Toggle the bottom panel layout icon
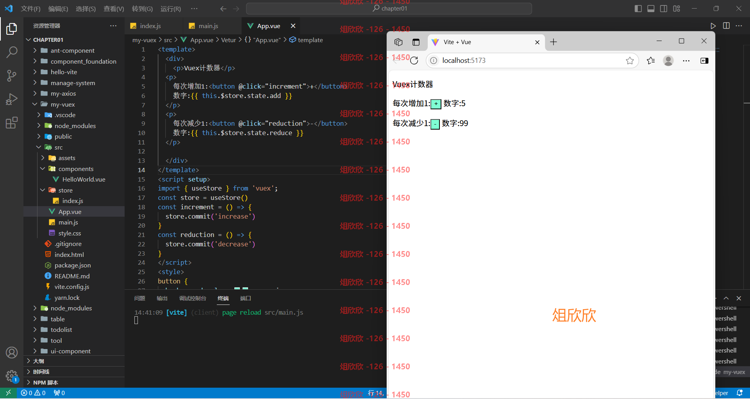 coord(651,9)
